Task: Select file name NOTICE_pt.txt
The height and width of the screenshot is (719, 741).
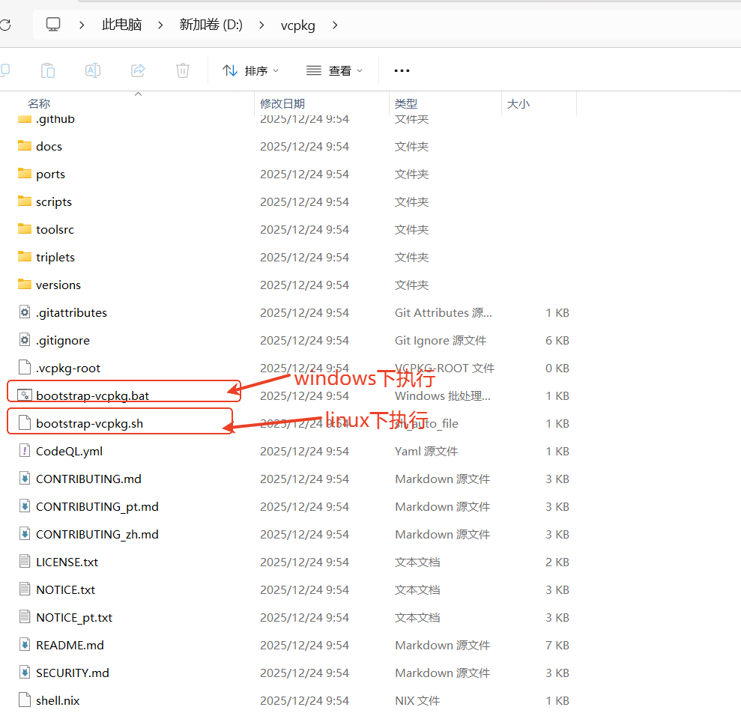Action: [74, 618]
